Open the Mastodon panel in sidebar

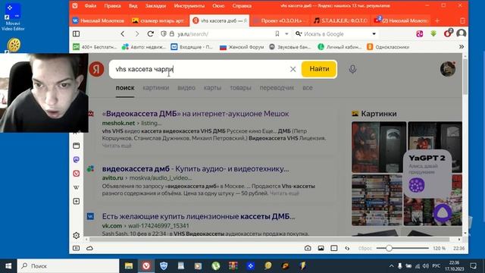click(x=77, y=159)
